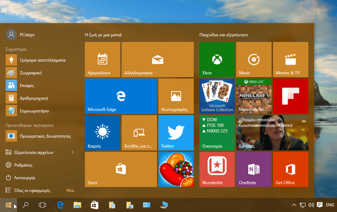Launch Microsoft Edge tile
This screenshot has height=212, width=337.
(x=121, y=96)
